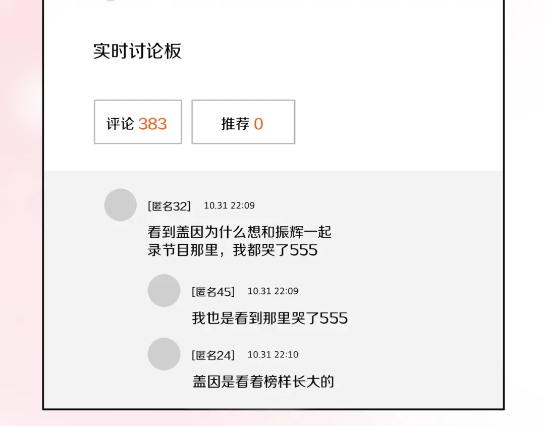Screen dimensions: 545x426
Task: Switch to the 评论 tab
Action: coord(138,122)
